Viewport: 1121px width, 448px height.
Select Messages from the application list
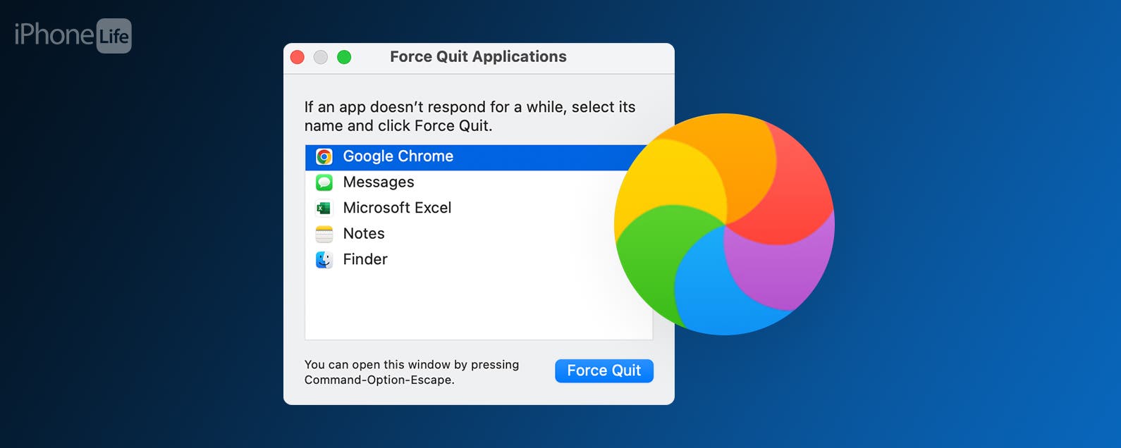pos(378,182)
